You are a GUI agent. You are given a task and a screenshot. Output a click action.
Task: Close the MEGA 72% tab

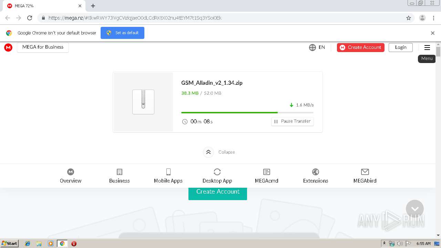coord(80,6)
